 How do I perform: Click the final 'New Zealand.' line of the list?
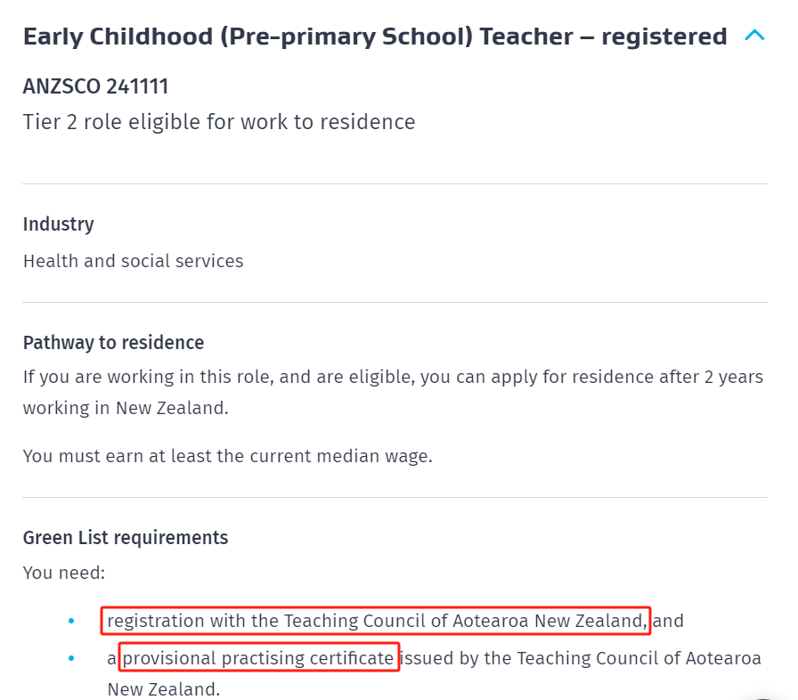click(x=163, y=689)
